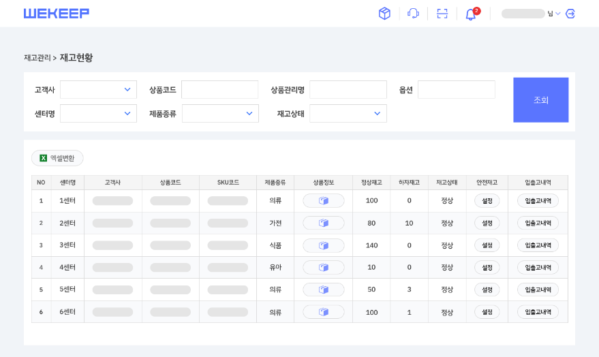The height and width of the screenshot is (357, 599).
Task: Open 입출고내역 button for 2센터 row
Action: coord(538,223)
